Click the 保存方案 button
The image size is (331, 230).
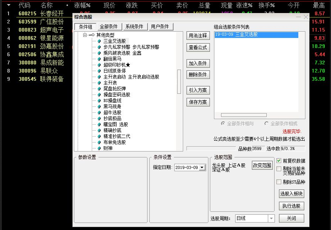pos(198,102)
